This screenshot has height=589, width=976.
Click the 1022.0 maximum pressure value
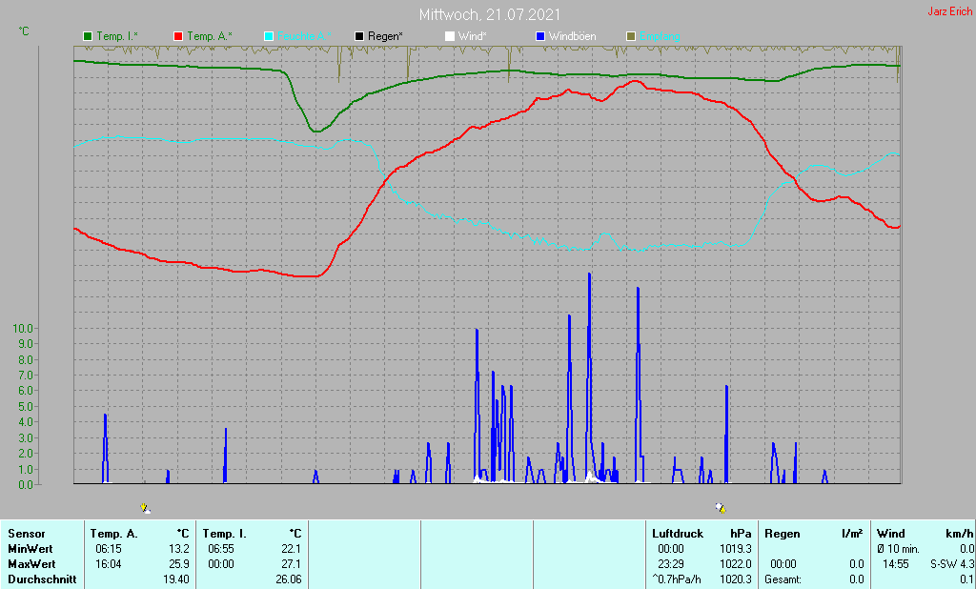point(736,564)
